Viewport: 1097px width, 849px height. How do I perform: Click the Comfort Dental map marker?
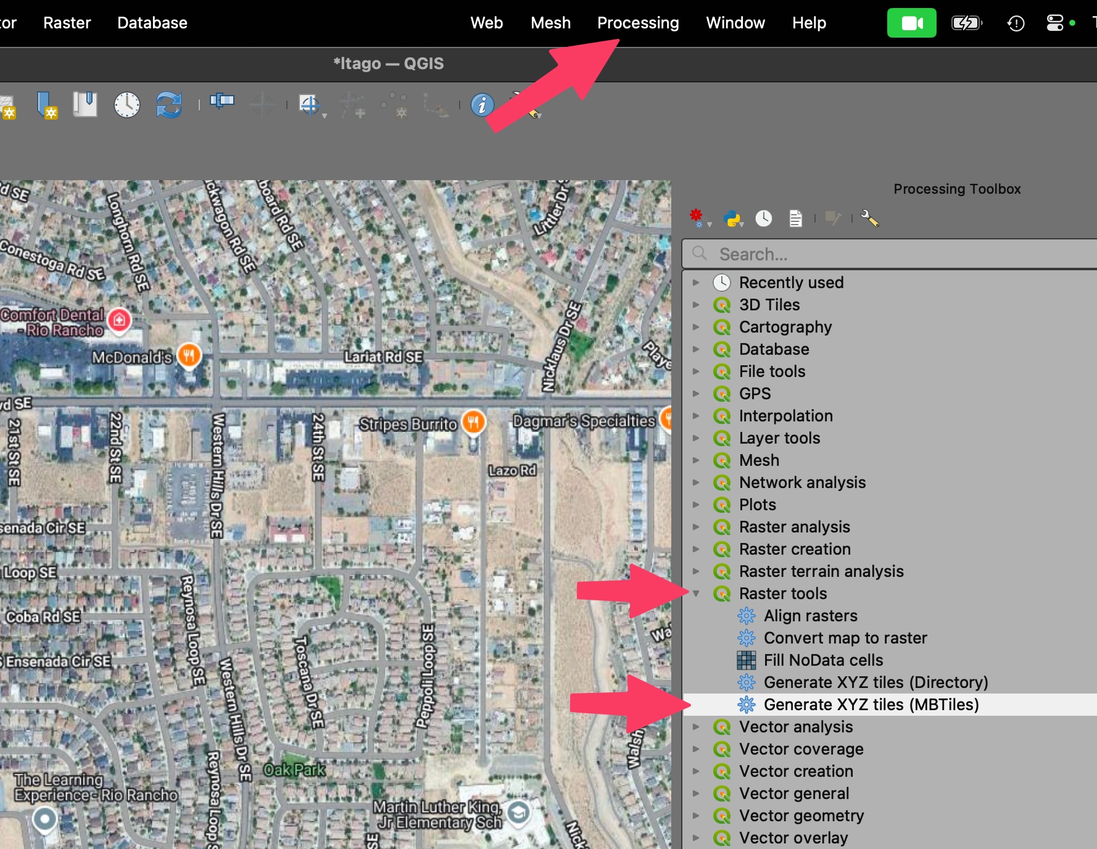[119, 320]
